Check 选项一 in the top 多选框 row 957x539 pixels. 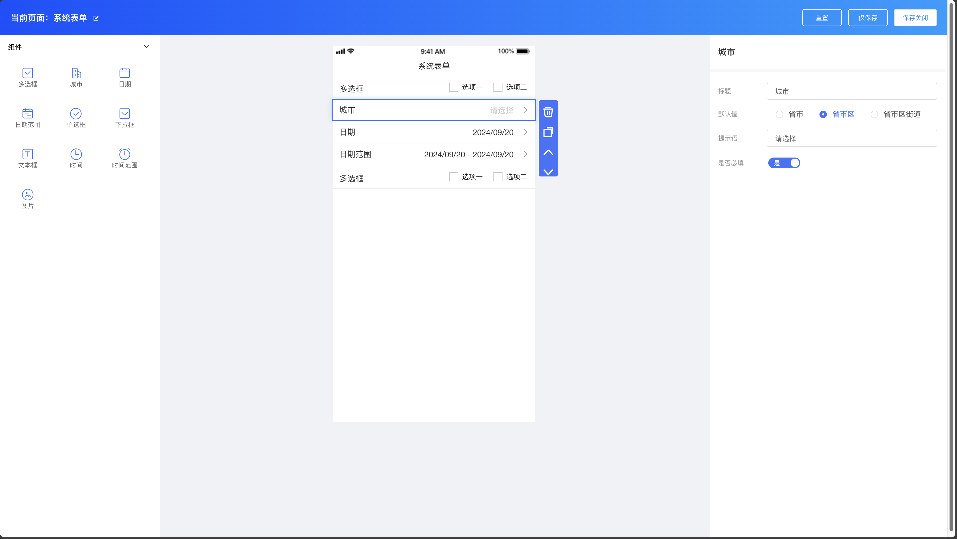453,87
